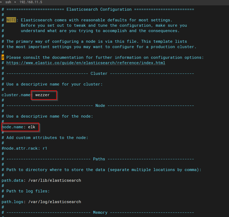Click the highlighted NOTE word
Viewport: 229px width, 217px height.
[x=11, y=20]
